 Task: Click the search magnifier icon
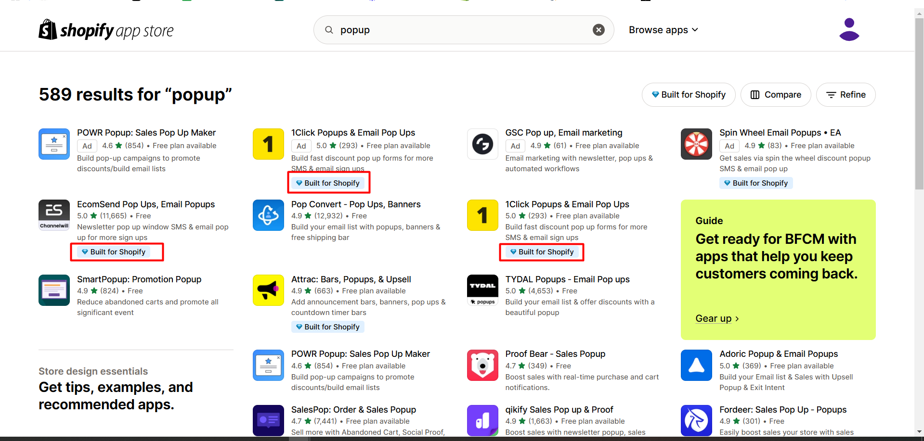coord(329,30)
